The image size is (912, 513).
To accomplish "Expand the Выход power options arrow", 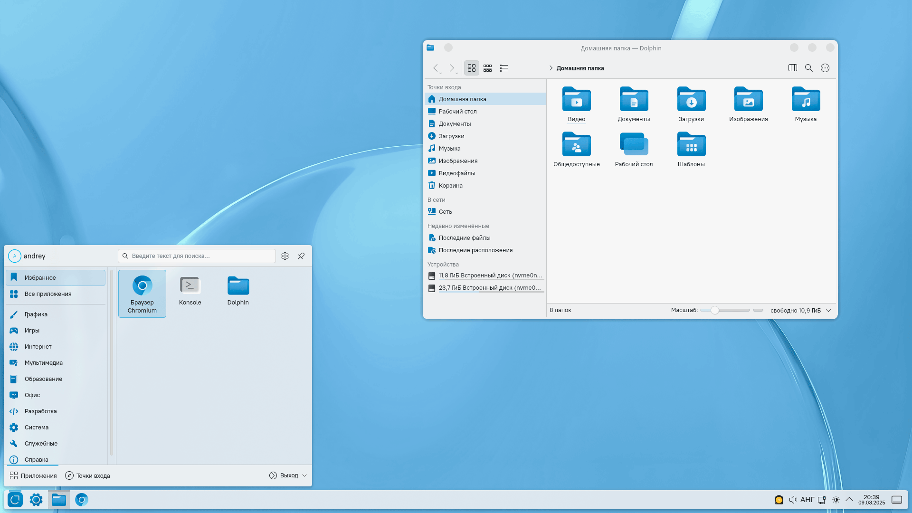I will pos(304,475).
